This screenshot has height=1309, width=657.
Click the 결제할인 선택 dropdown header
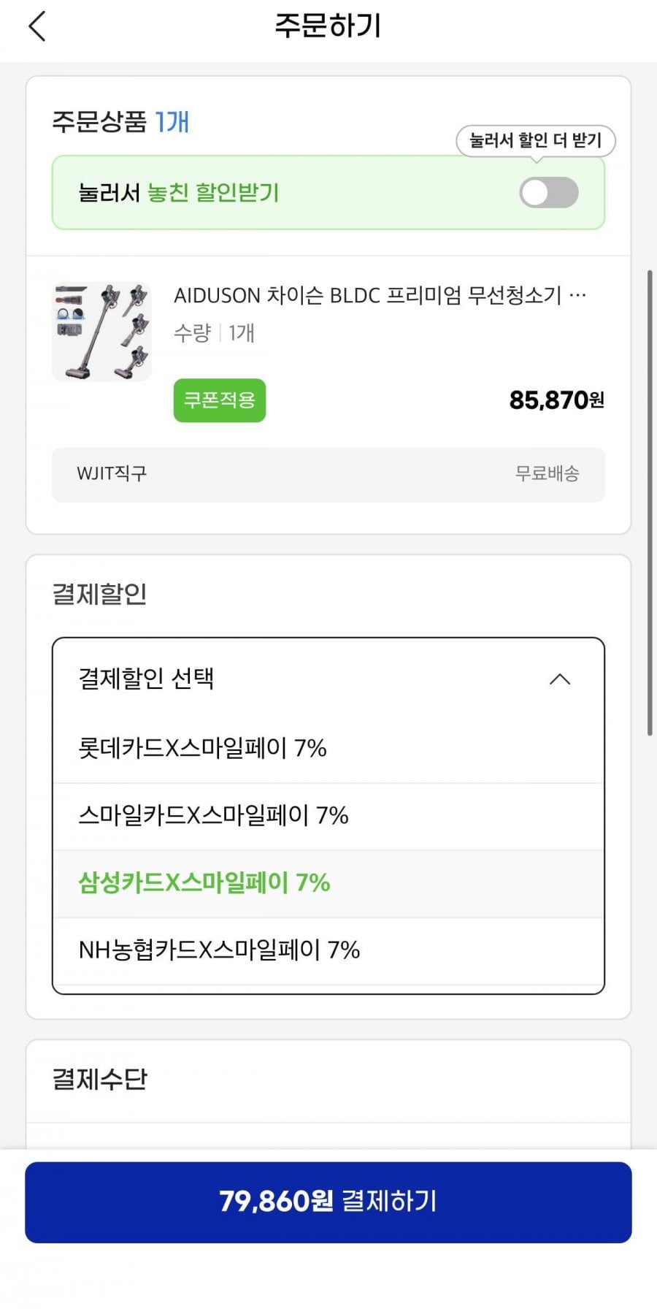tap(292, 679)
